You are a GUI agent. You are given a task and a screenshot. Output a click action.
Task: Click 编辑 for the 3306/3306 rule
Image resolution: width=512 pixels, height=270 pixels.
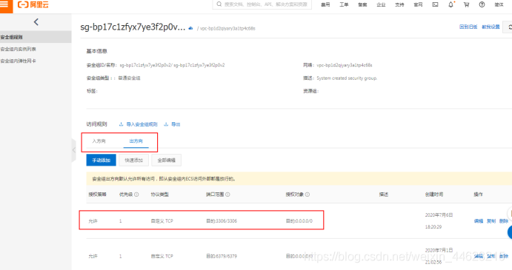[x=479, y=220]
